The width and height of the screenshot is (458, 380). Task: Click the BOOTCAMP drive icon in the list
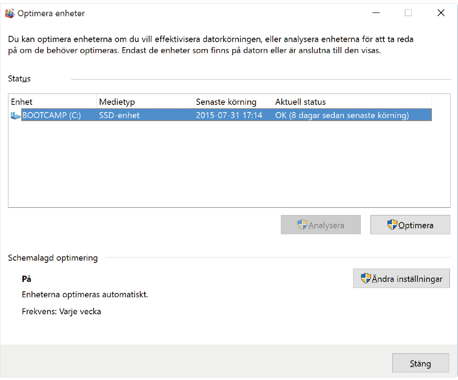coord(15,116)
